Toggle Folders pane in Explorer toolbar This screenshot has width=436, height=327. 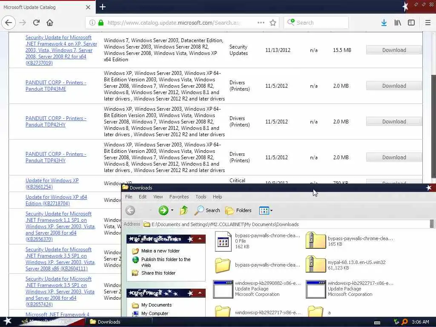pos(238,210)
